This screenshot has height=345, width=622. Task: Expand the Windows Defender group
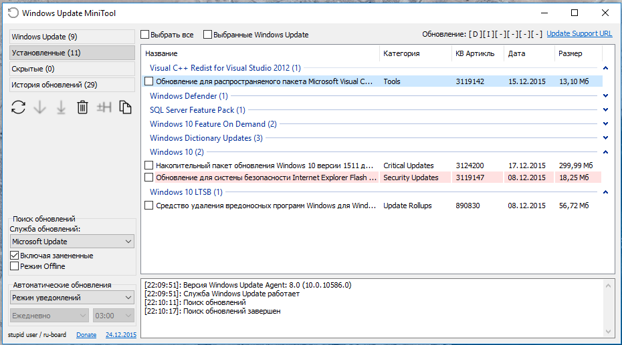[x=605, y=96]
